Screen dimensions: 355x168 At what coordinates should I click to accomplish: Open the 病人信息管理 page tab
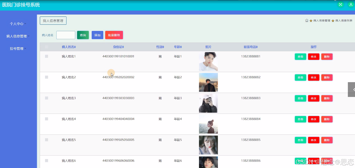click(x=53, y=21)
